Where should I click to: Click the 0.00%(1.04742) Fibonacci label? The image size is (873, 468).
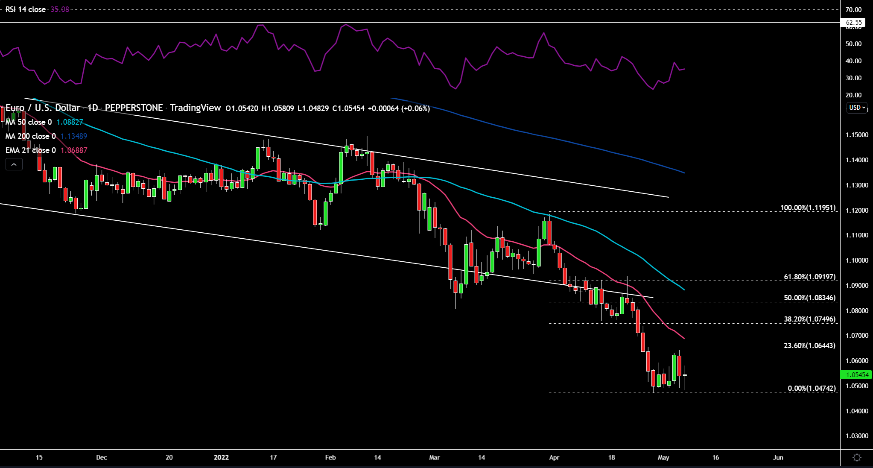tap(812, 389)
